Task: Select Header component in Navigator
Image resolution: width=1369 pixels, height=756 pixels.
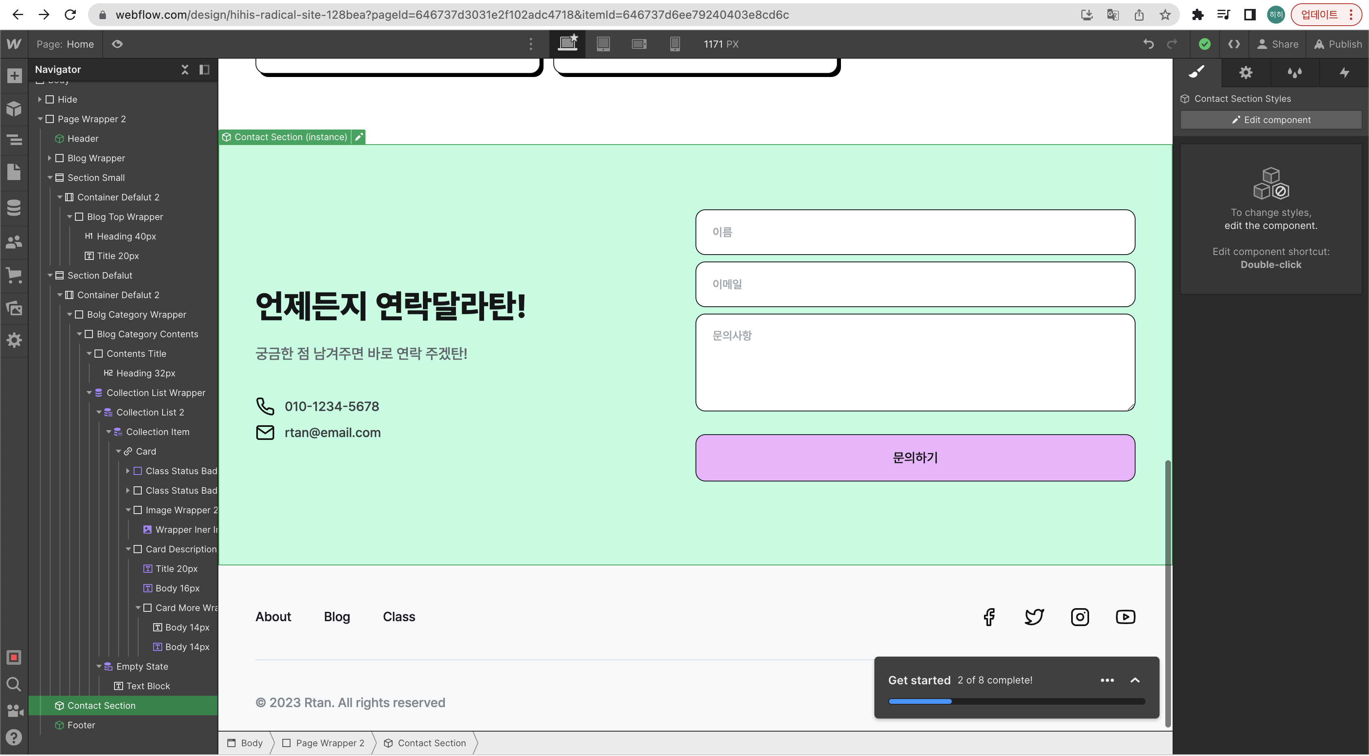Action: pyautogui.click(x=82, y=138)
